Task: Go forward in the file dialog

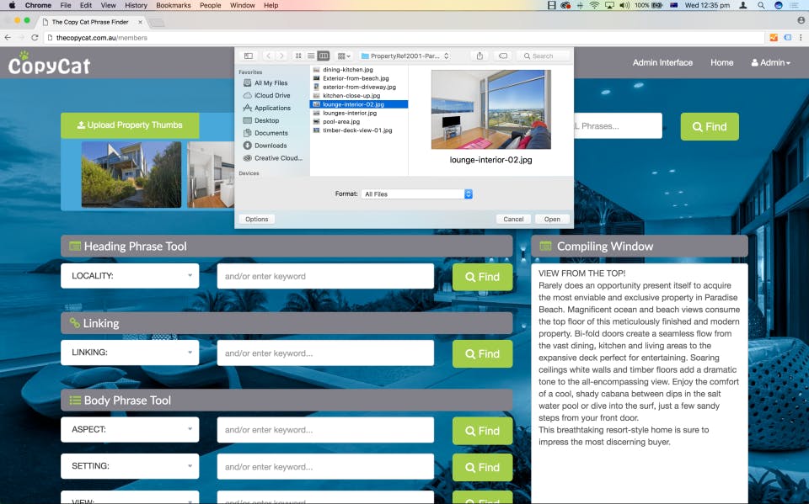Action: [281, 56]
